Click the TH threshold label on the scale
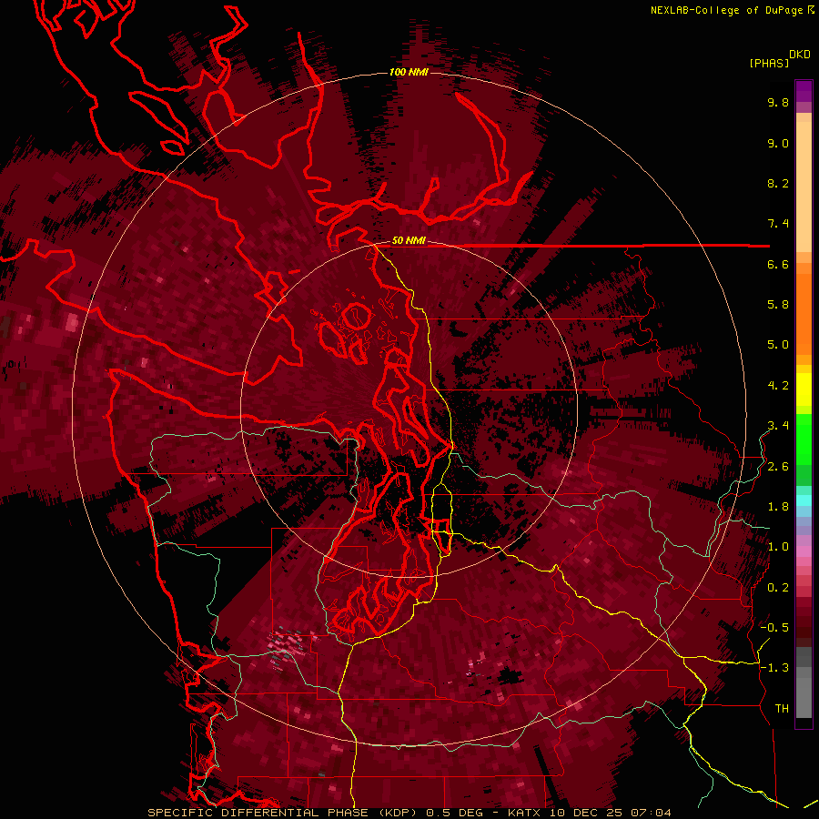Screen dimensions: 819x819 (x=782, y=709)
